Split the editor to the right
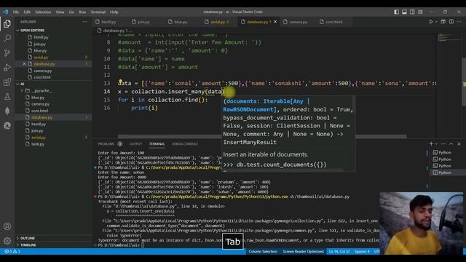466x262 pixels. (x=451, y=22)
